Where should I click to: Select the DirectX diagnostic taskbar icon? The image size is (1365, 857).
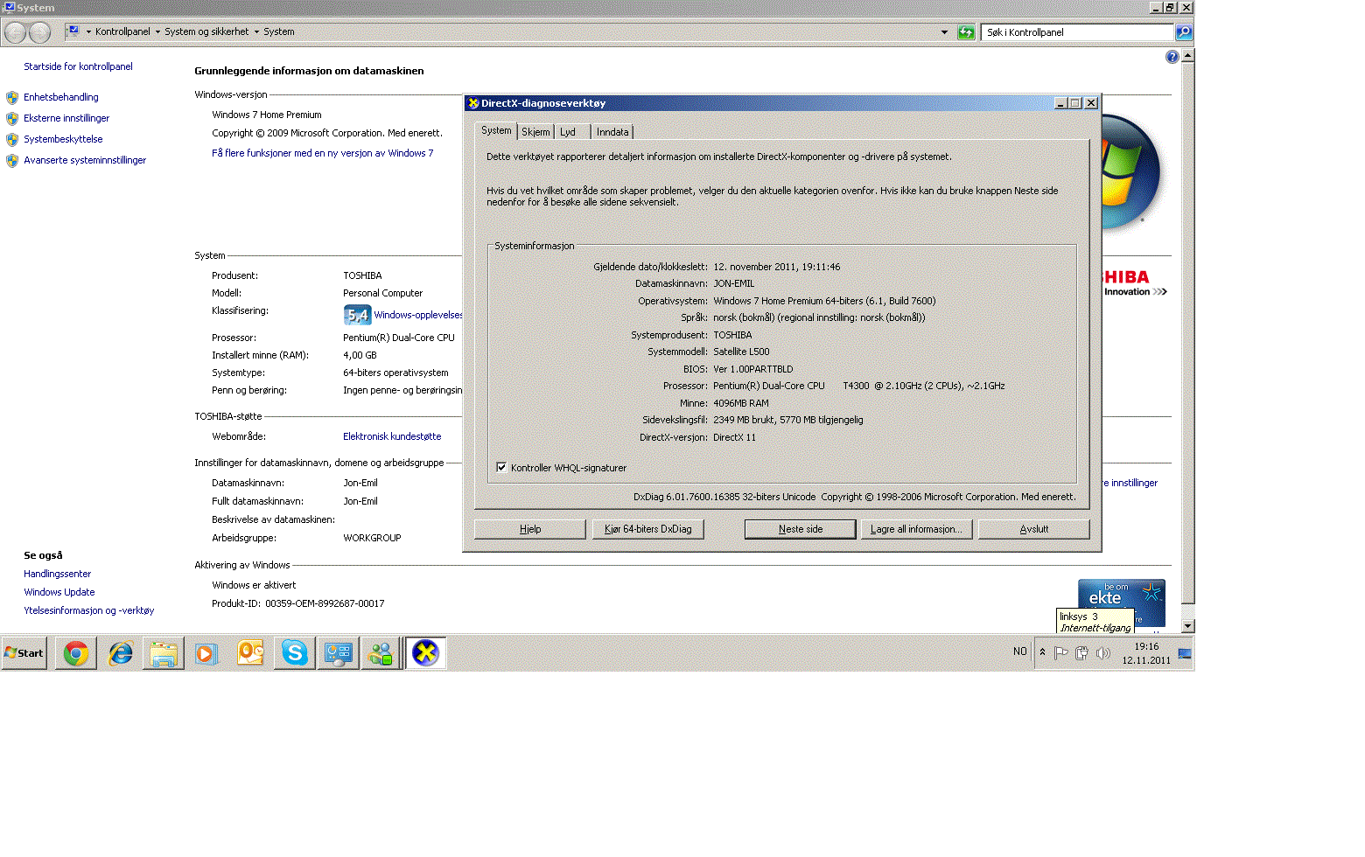(426, 653)
